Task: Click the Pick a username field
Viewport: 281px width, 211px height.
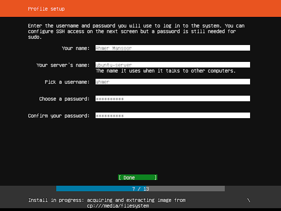Action: tap(173, 82)
